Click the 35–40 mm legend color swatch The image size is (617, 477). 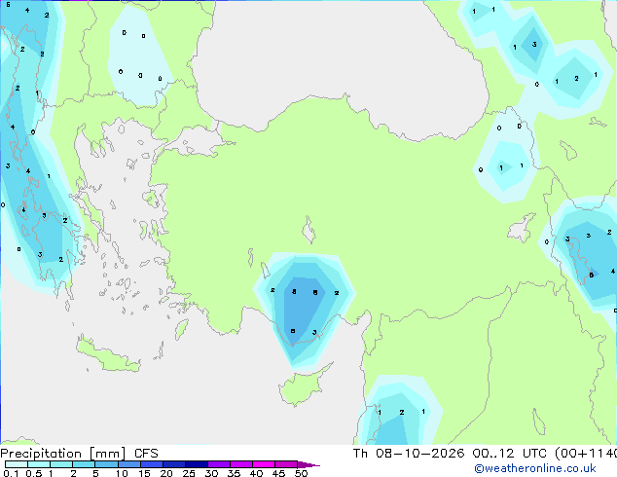(241, 464)
